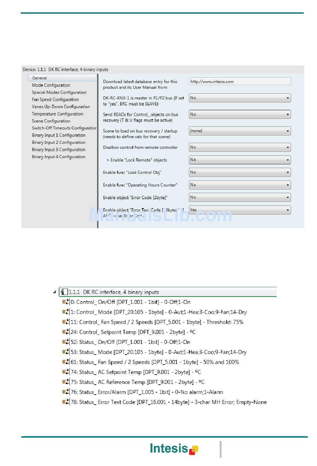This screenshot has width=317, height=466.
Task: Click object icon for 78: Status_ Error Text Code
Action: click(x=66, y=402)
